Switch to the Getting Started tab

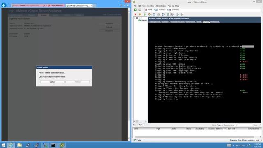click(155, 22)
